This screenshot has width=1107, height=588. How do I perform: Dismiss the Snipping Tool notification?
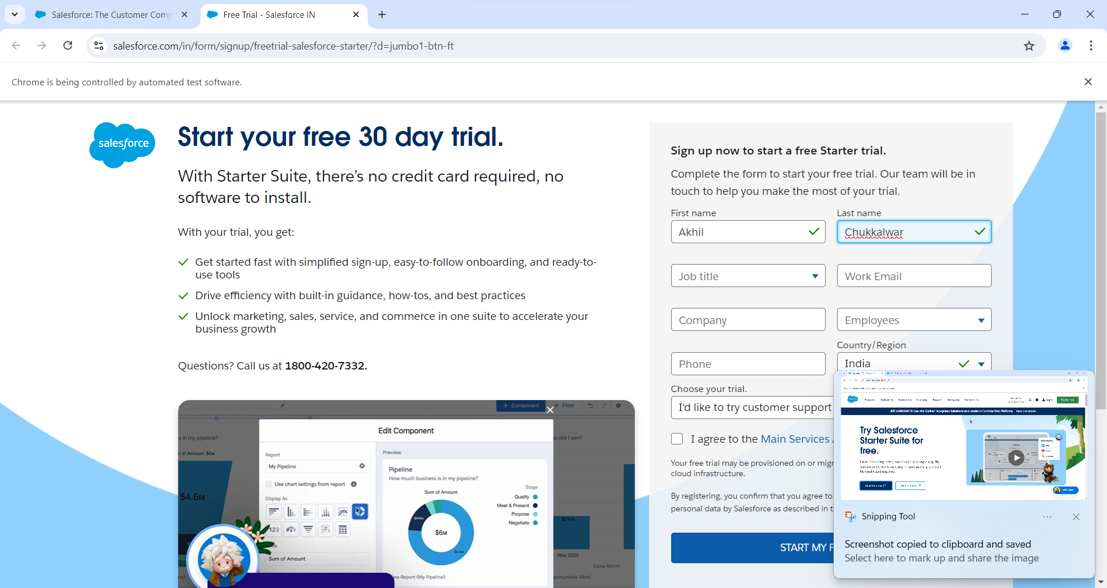(1076, 517)
